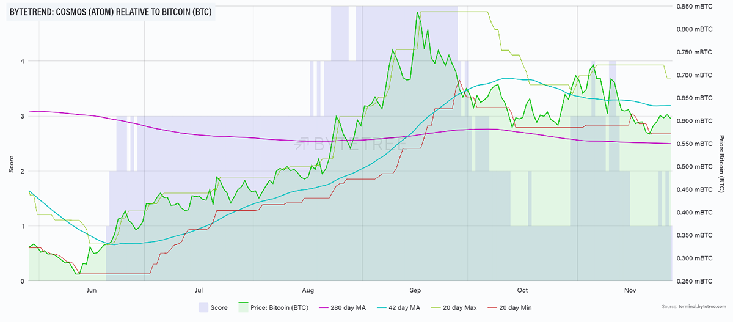Viewport: 733px width, 322px height.
Task: Click the Jul label on the x-axis
Action: 200,291
